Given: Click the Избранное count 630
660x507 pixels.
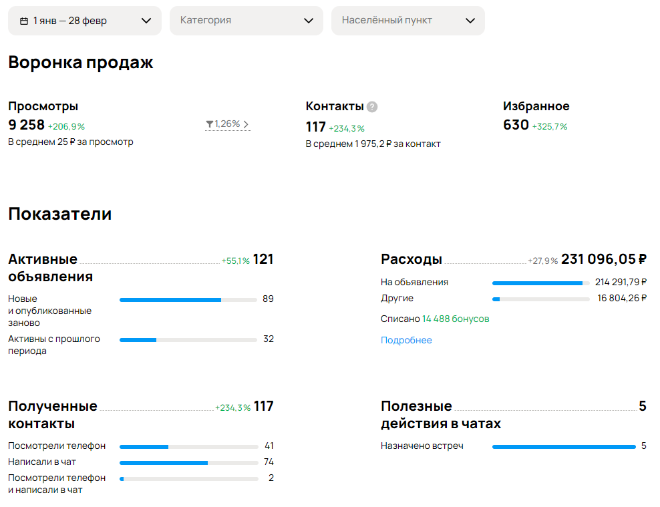Looking at the screenshot, I should pyautogui.click(x=516, y=125).
